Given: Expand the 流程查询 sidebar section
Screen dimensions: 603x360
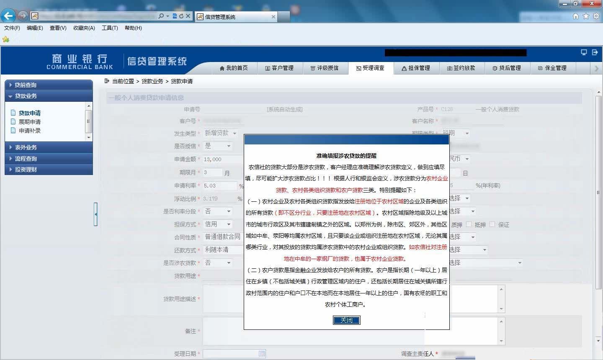Looking at the screenshot, I should click(49, 159).
